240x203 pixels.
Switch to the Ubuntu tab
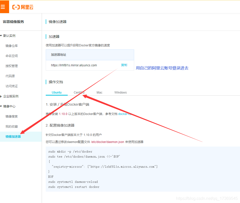57,92
